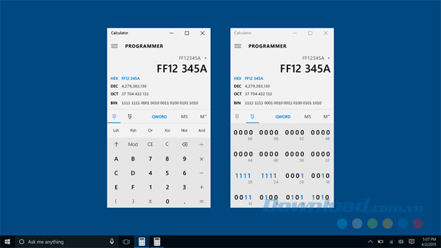Click the backspace key icon
441x248 pixels.
point(185,144)
